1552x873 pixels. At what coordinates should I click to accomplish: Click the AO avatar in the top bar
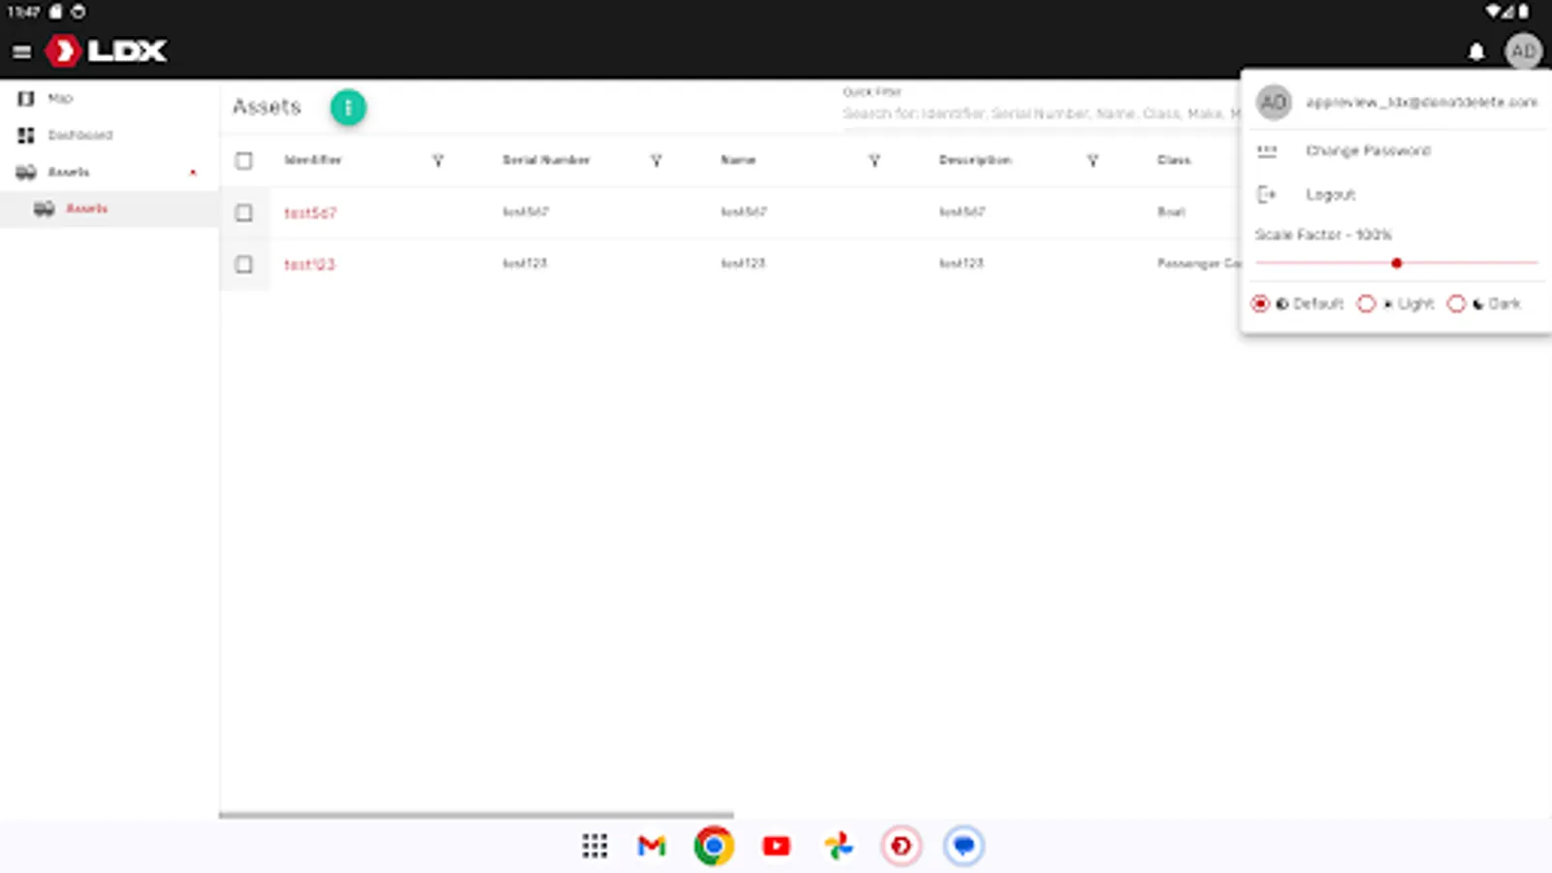[1524, 51]
